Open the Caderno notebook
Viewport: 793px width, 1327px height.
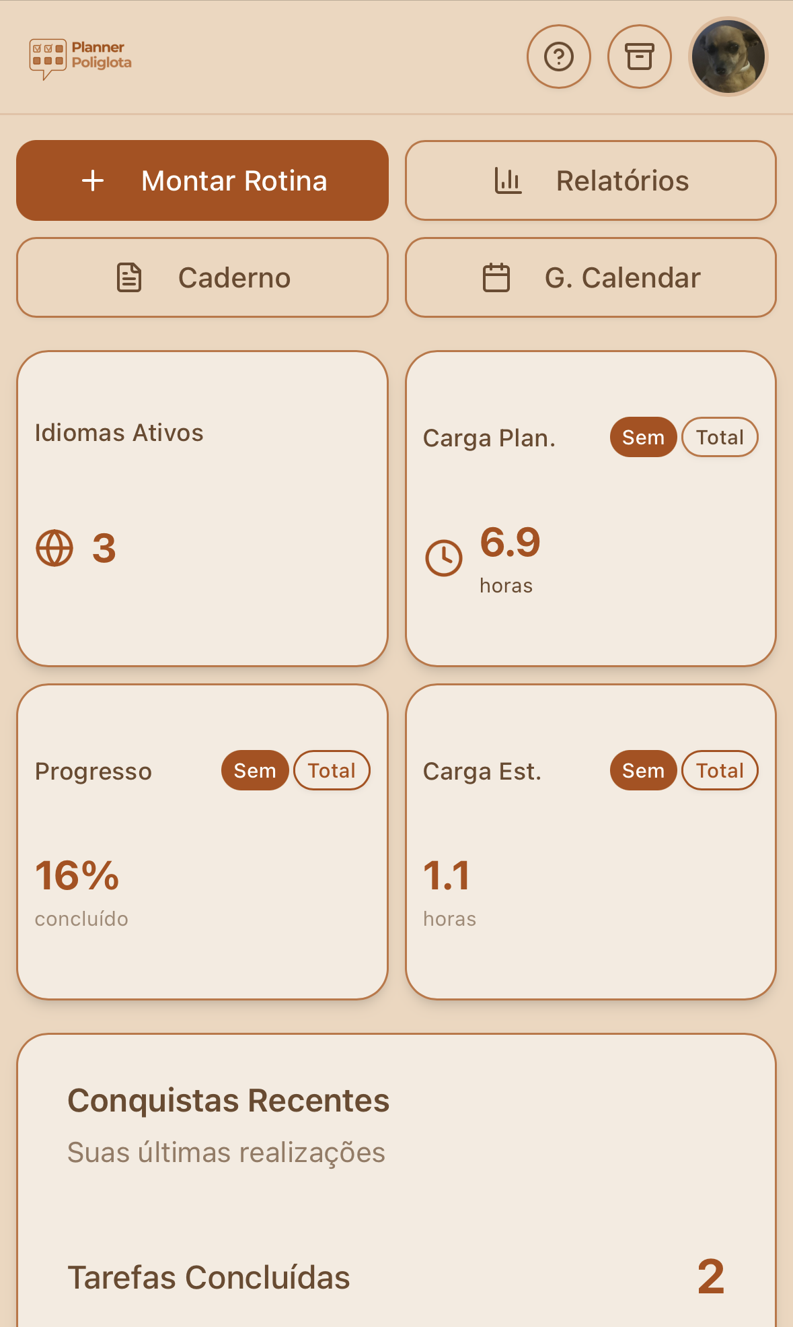tap(202, 277)
